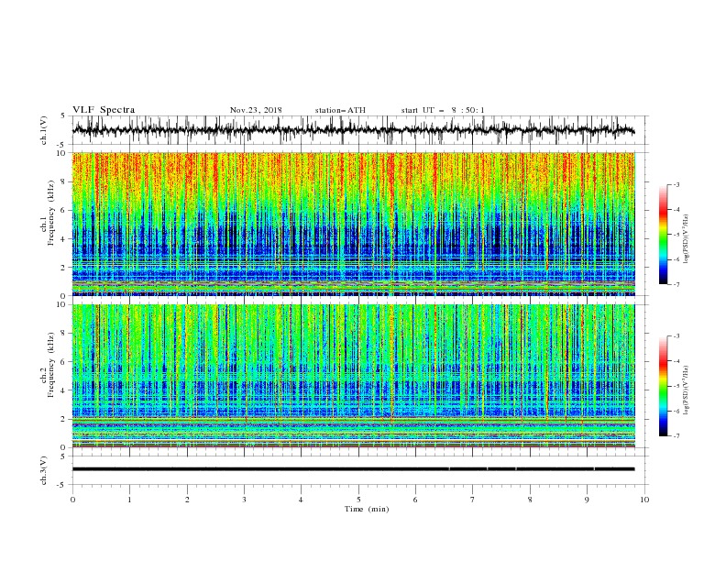Click the "-7" tick on ch.2 colorbar

[x=676, y=436]
